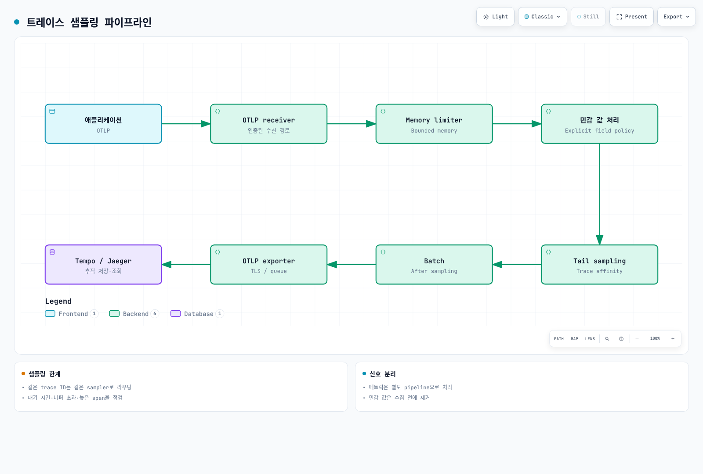This screenshot has height=474, width=703.
Task: Click the Export chevron arrow
Action: [688, 17]
